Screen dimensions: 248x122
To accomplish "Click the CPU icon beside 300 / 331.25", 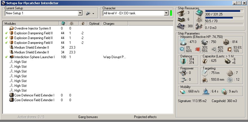I will [199, 13].
